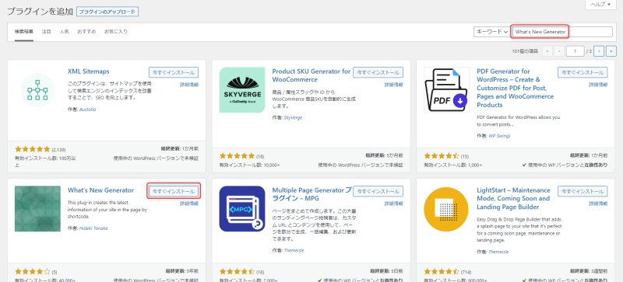Go to first page of results
623x282 pixels.
[x=547, y=51]
